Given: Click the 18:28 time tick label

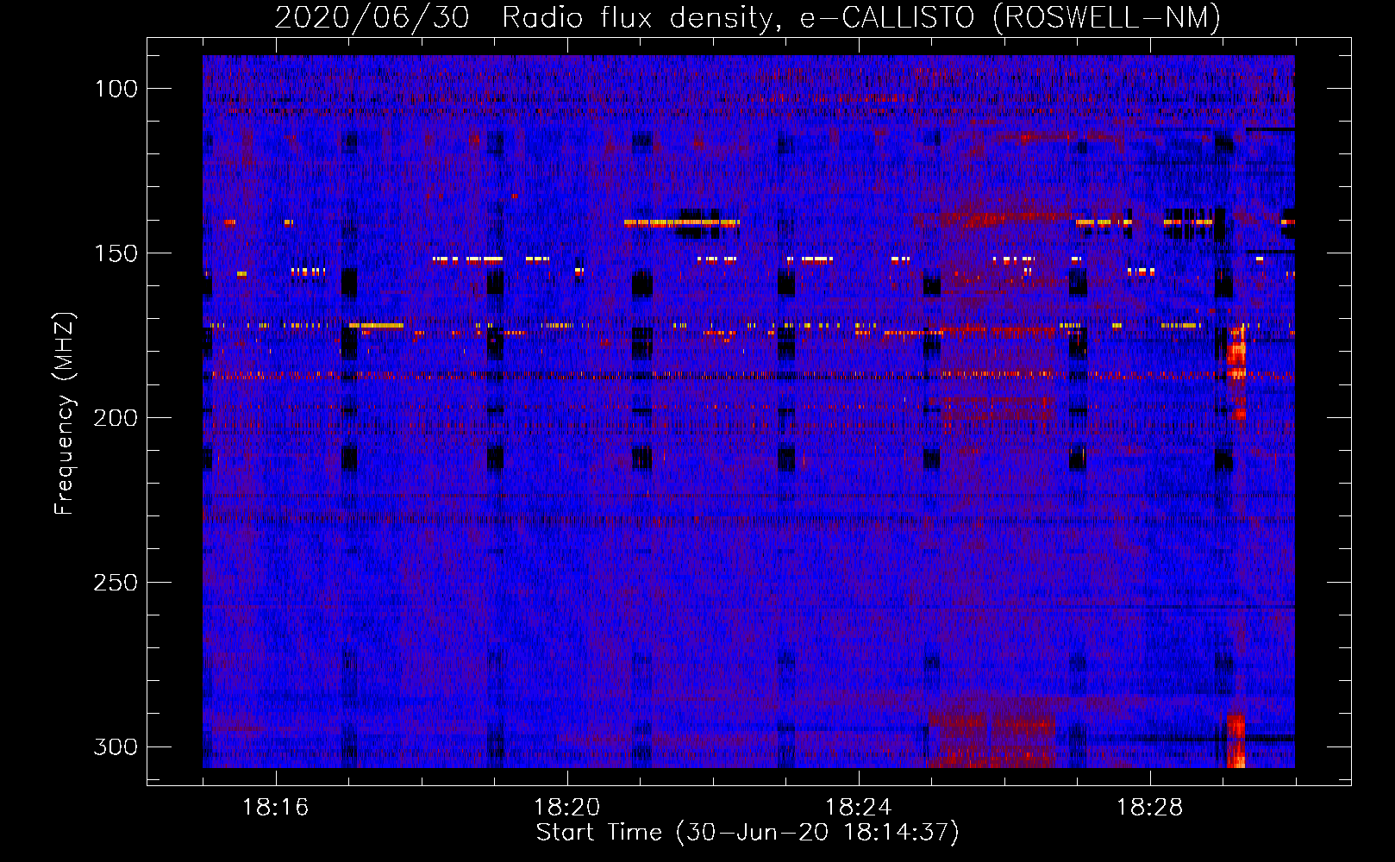Looking at the screenshot, I should (x=1150, y=808).
